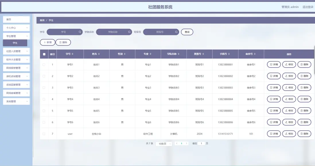Sort table by 学号 column arrows
Screen dimensions: 315x166
[x=73, y=54]
